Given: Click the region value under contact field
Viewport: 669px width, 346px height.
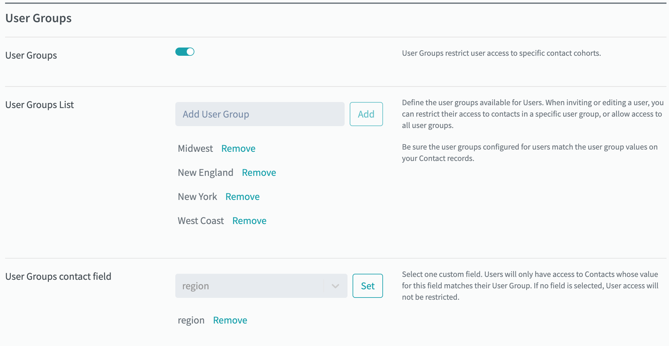Looking at the screenshot, I should (x=191, y=320).
